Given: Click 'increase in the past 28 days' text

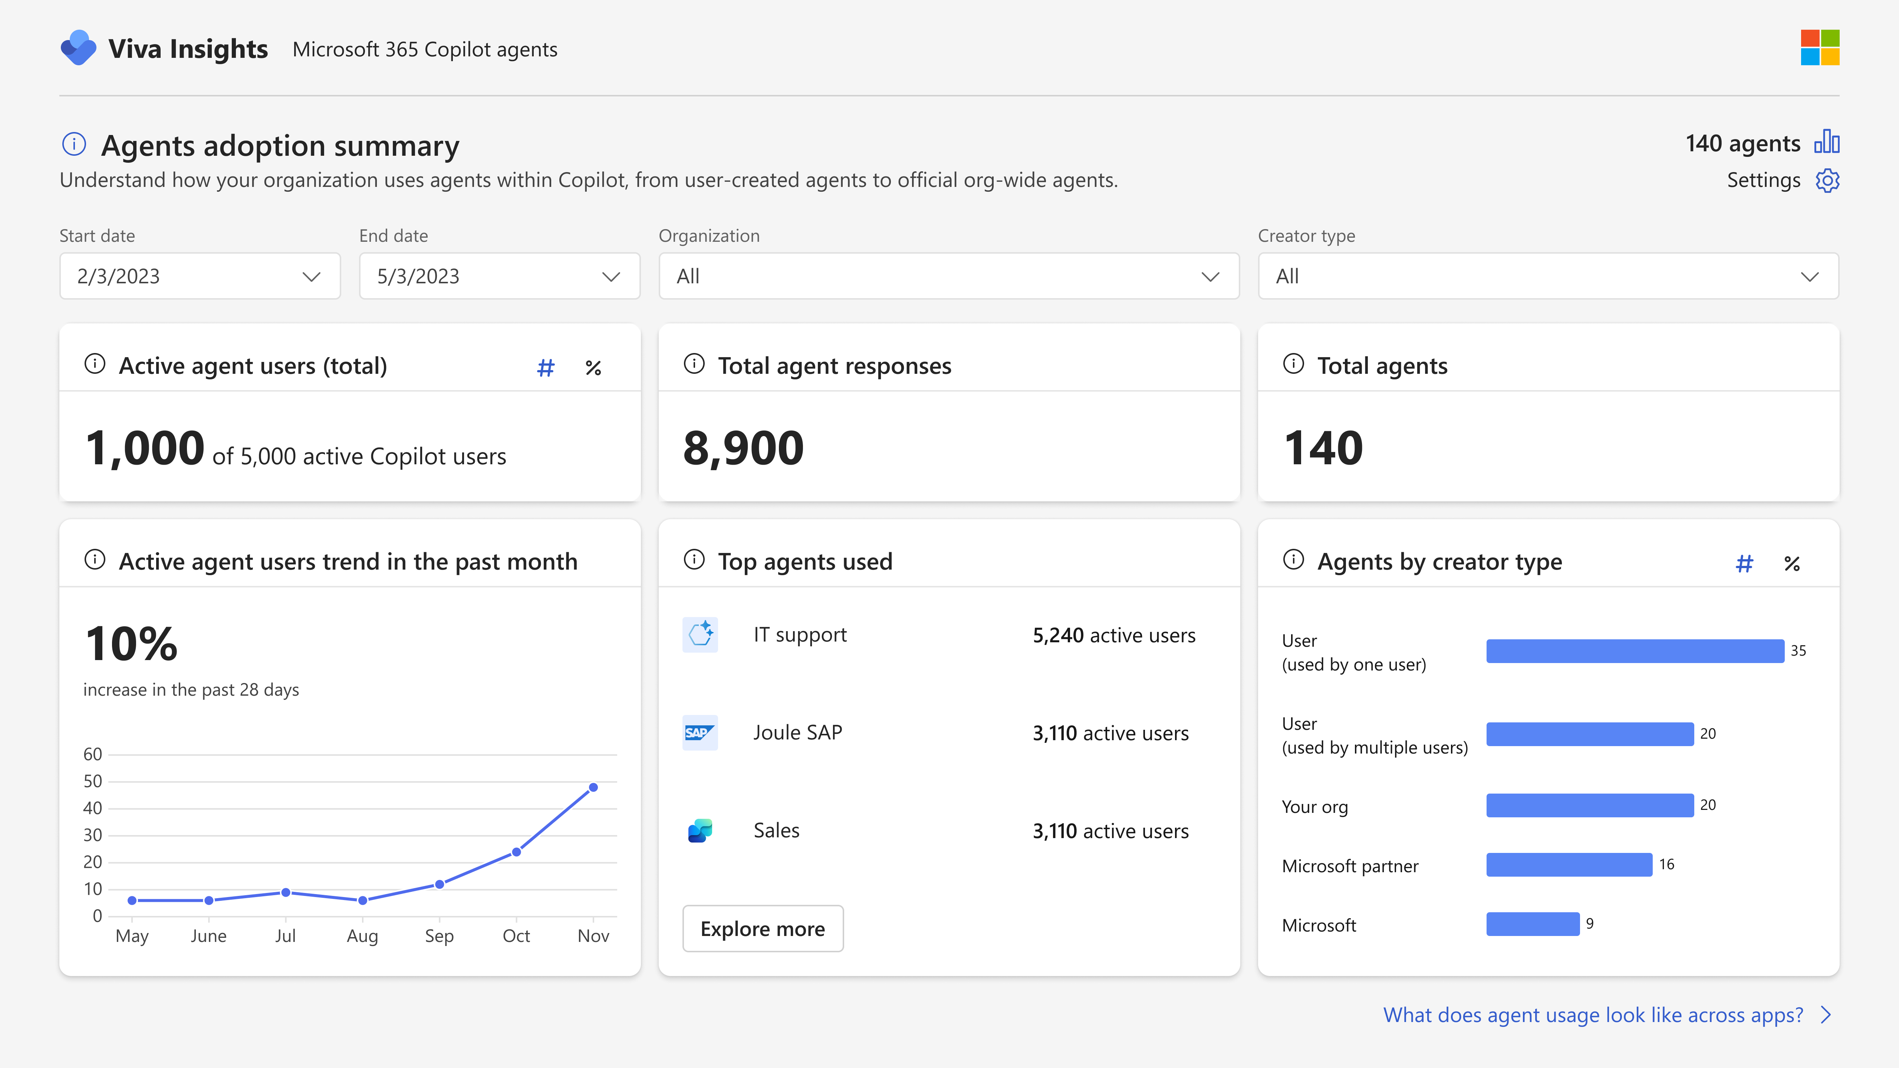Looking at the screenshot, I should coord(191,690).
